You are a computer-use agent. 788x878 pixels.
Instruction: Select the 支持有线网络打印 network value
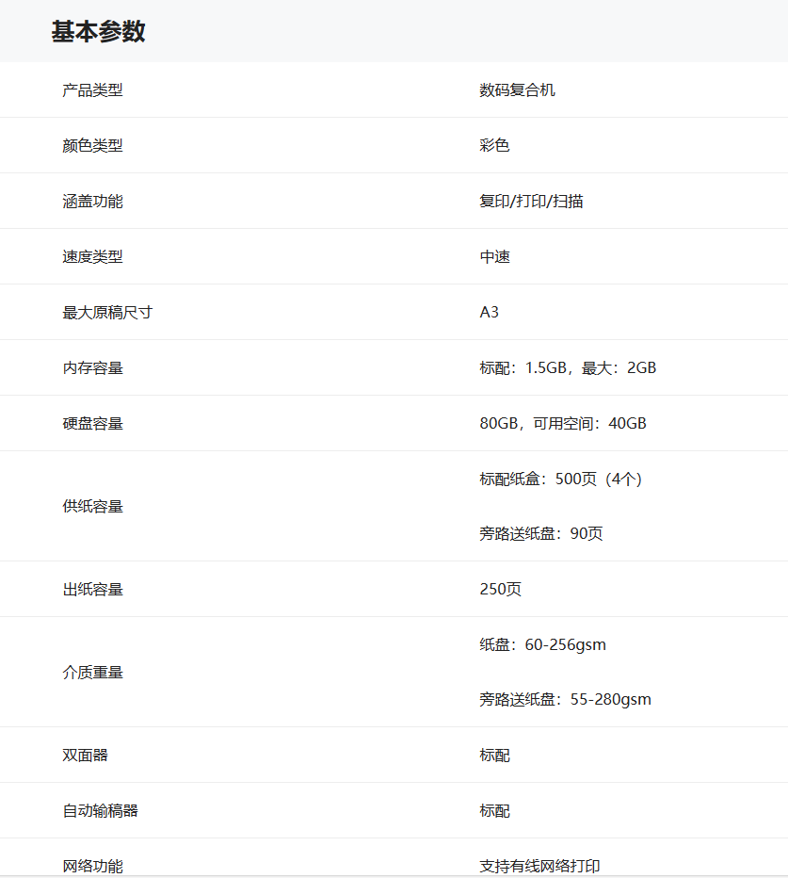click(x=539, y=867)
